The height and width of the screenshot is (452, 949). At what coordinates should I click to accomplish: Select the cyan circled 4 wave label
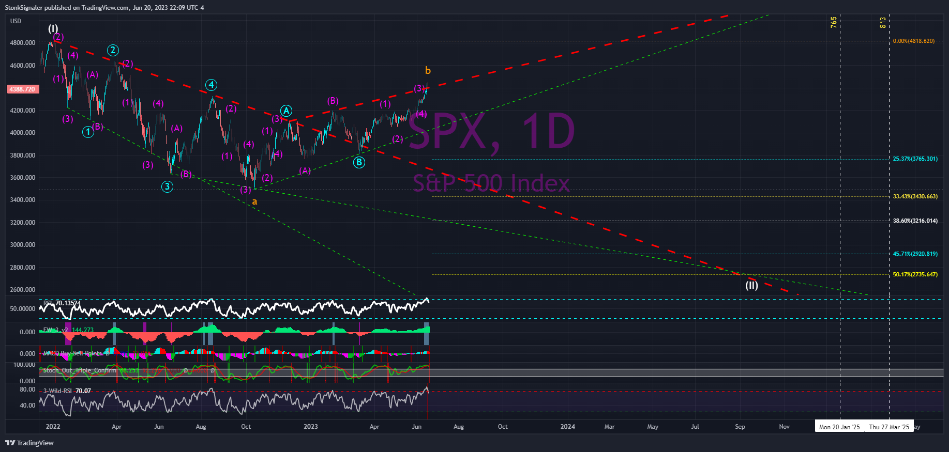click(210, 85)
